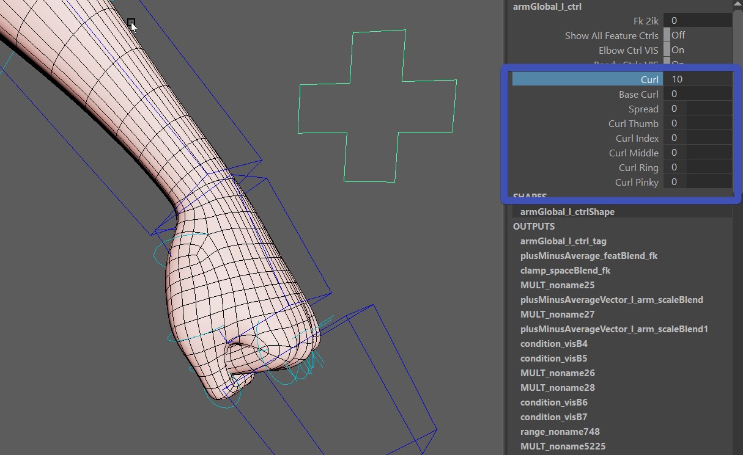Select the Elbow Ctrl VIS attribute label
The height and width of the screenshot is (455, 743).
[x=629, y=50]
